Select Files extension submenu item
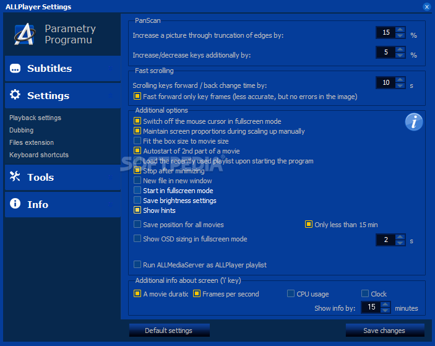 pos(32,142)
